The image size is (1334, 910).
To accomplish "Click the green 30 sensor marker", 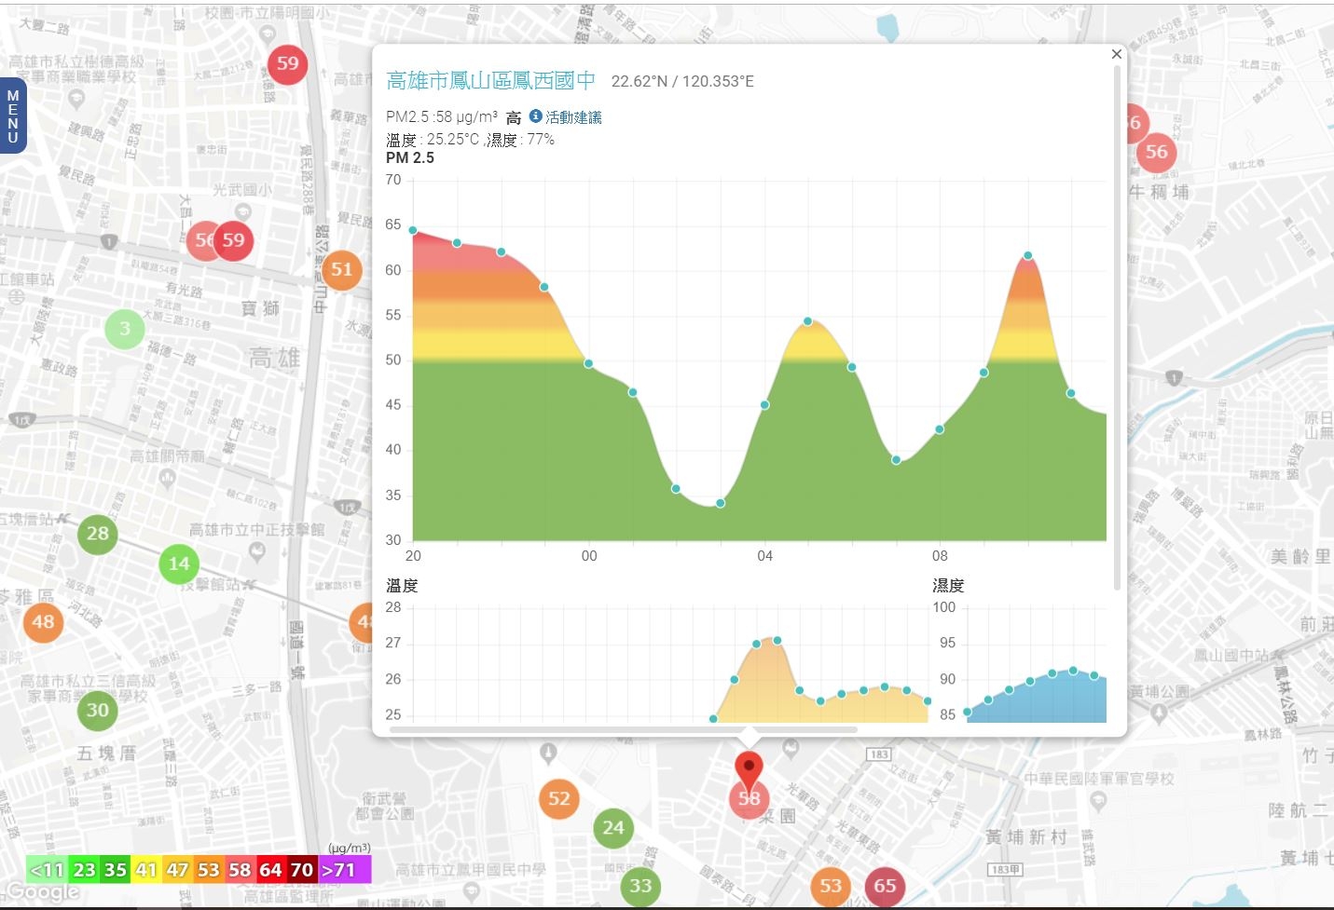I will (97, 711).
